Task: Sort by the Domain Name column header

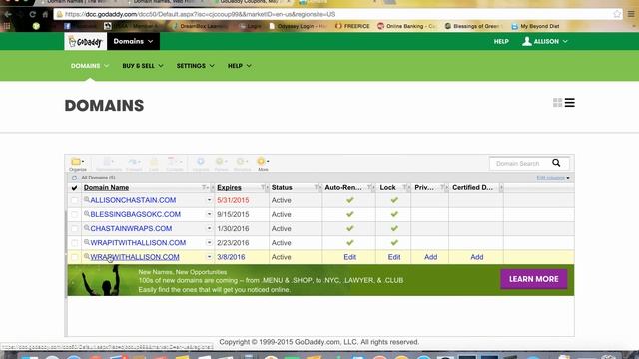Action: pyautogui.click(x=107, y=188)
